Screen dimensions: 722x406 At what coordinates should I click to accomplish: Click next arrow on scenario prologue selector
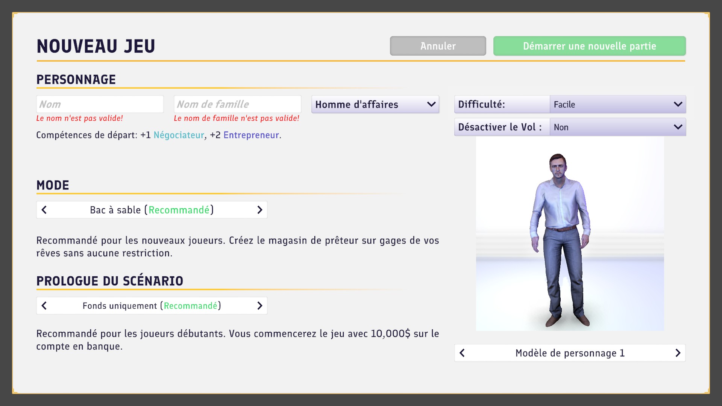point(259,306)
